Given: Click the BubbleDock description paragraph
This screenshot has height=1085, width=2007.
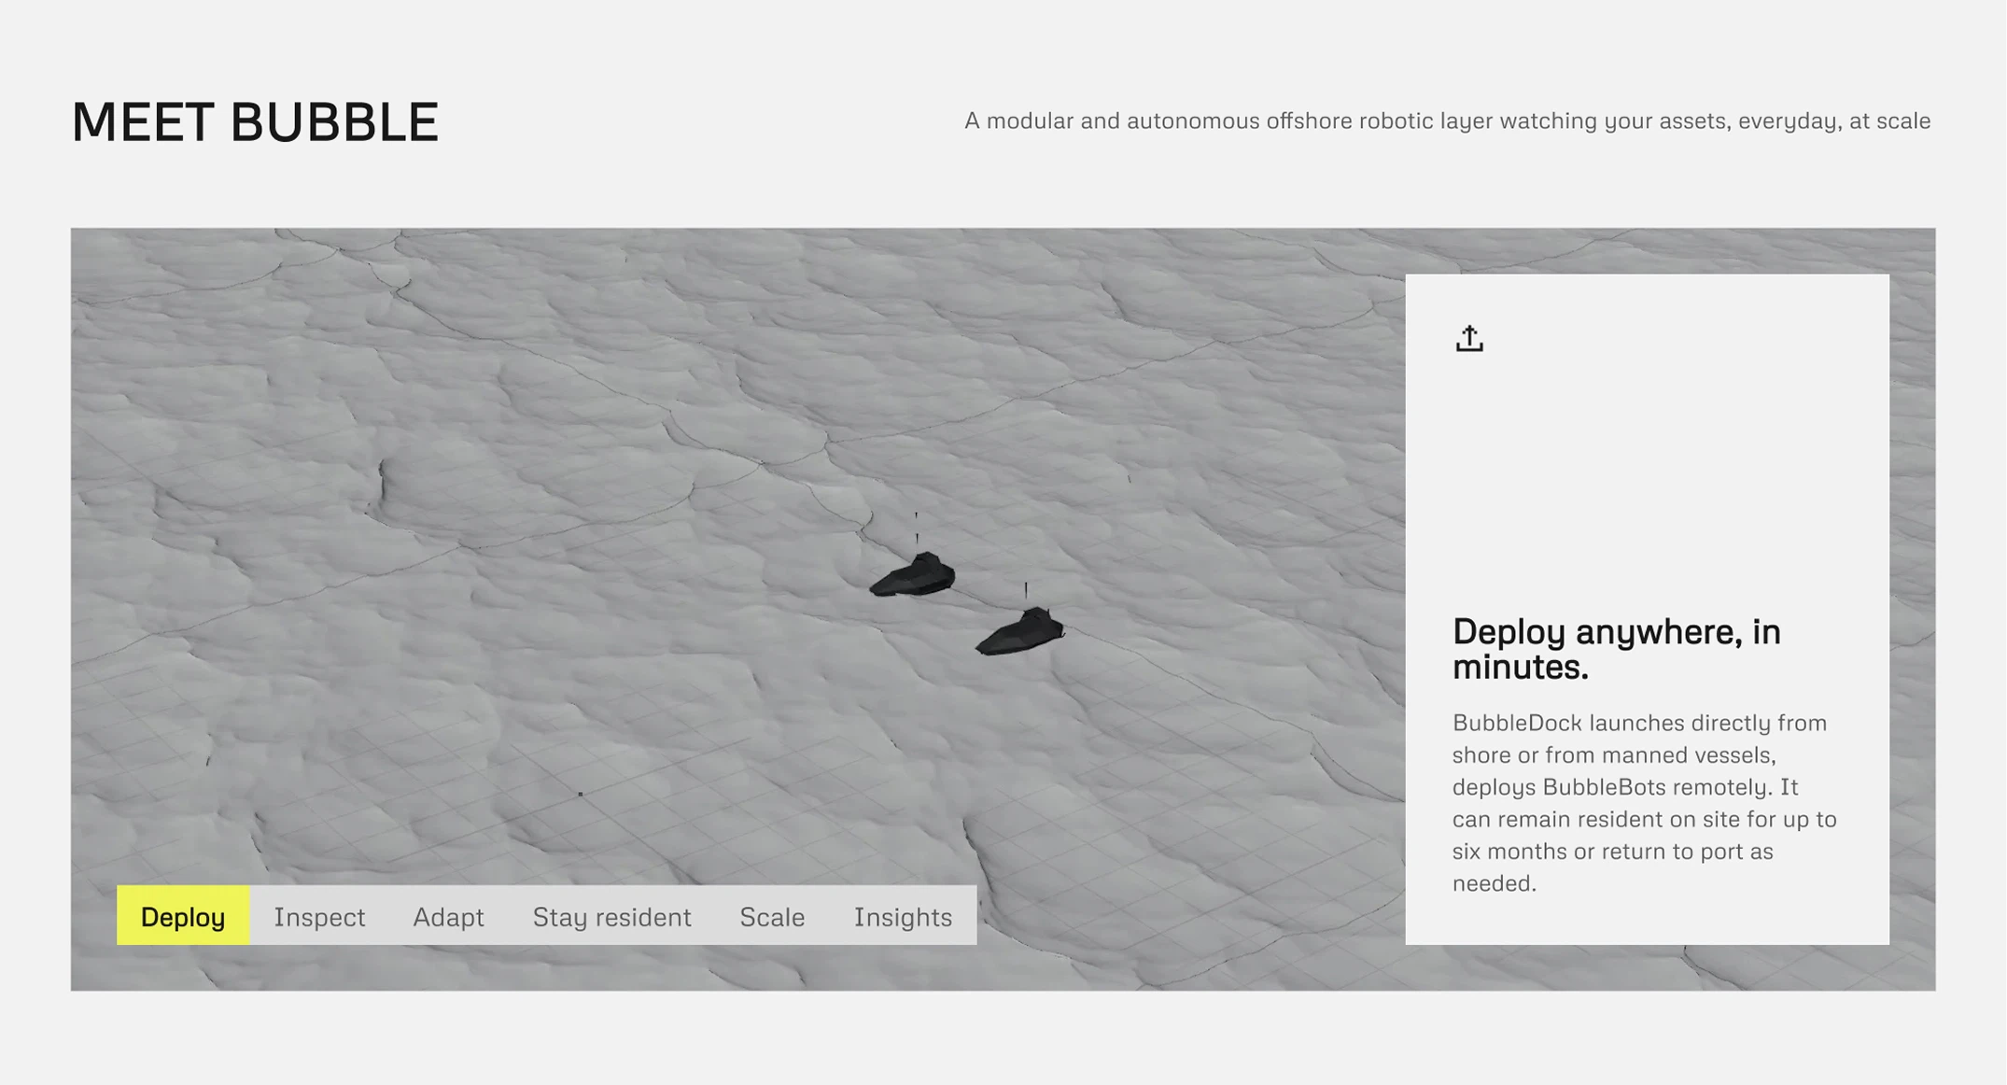Looking at the screenshot, I should coord(1644,802).
